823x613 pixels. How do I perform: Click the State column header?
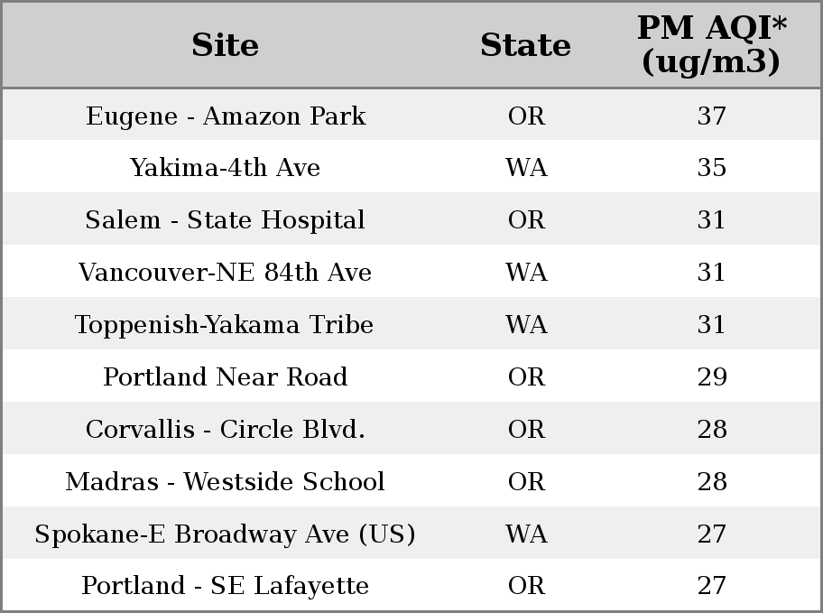526,45
